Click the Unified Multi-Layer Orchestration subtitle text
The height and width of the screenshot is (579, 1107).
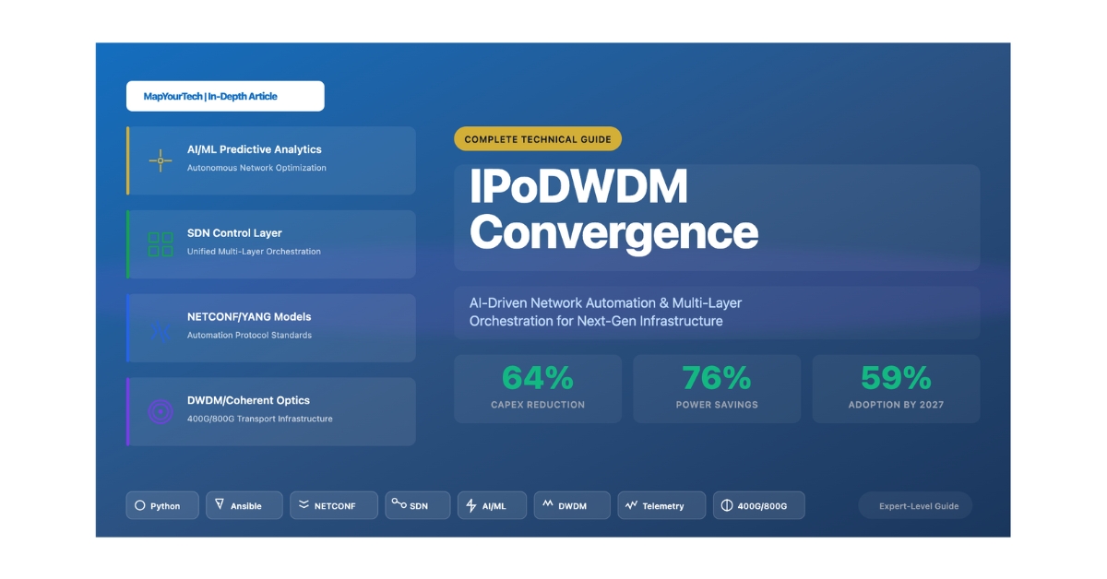point(254,252)
